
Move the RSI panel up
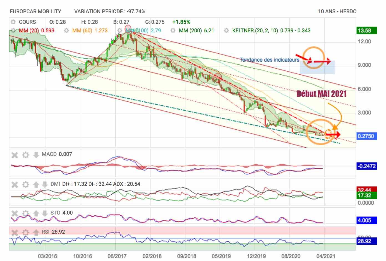[x=36, y=232]
